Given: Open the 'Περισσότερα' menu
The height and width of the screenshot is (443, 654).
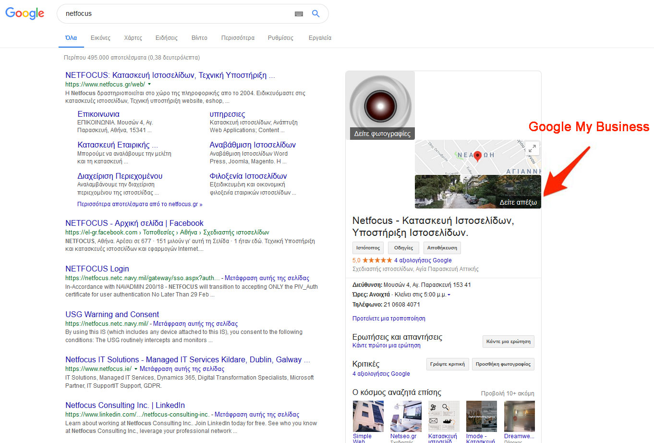Looking at the screenshot, I should pos(238,38).
